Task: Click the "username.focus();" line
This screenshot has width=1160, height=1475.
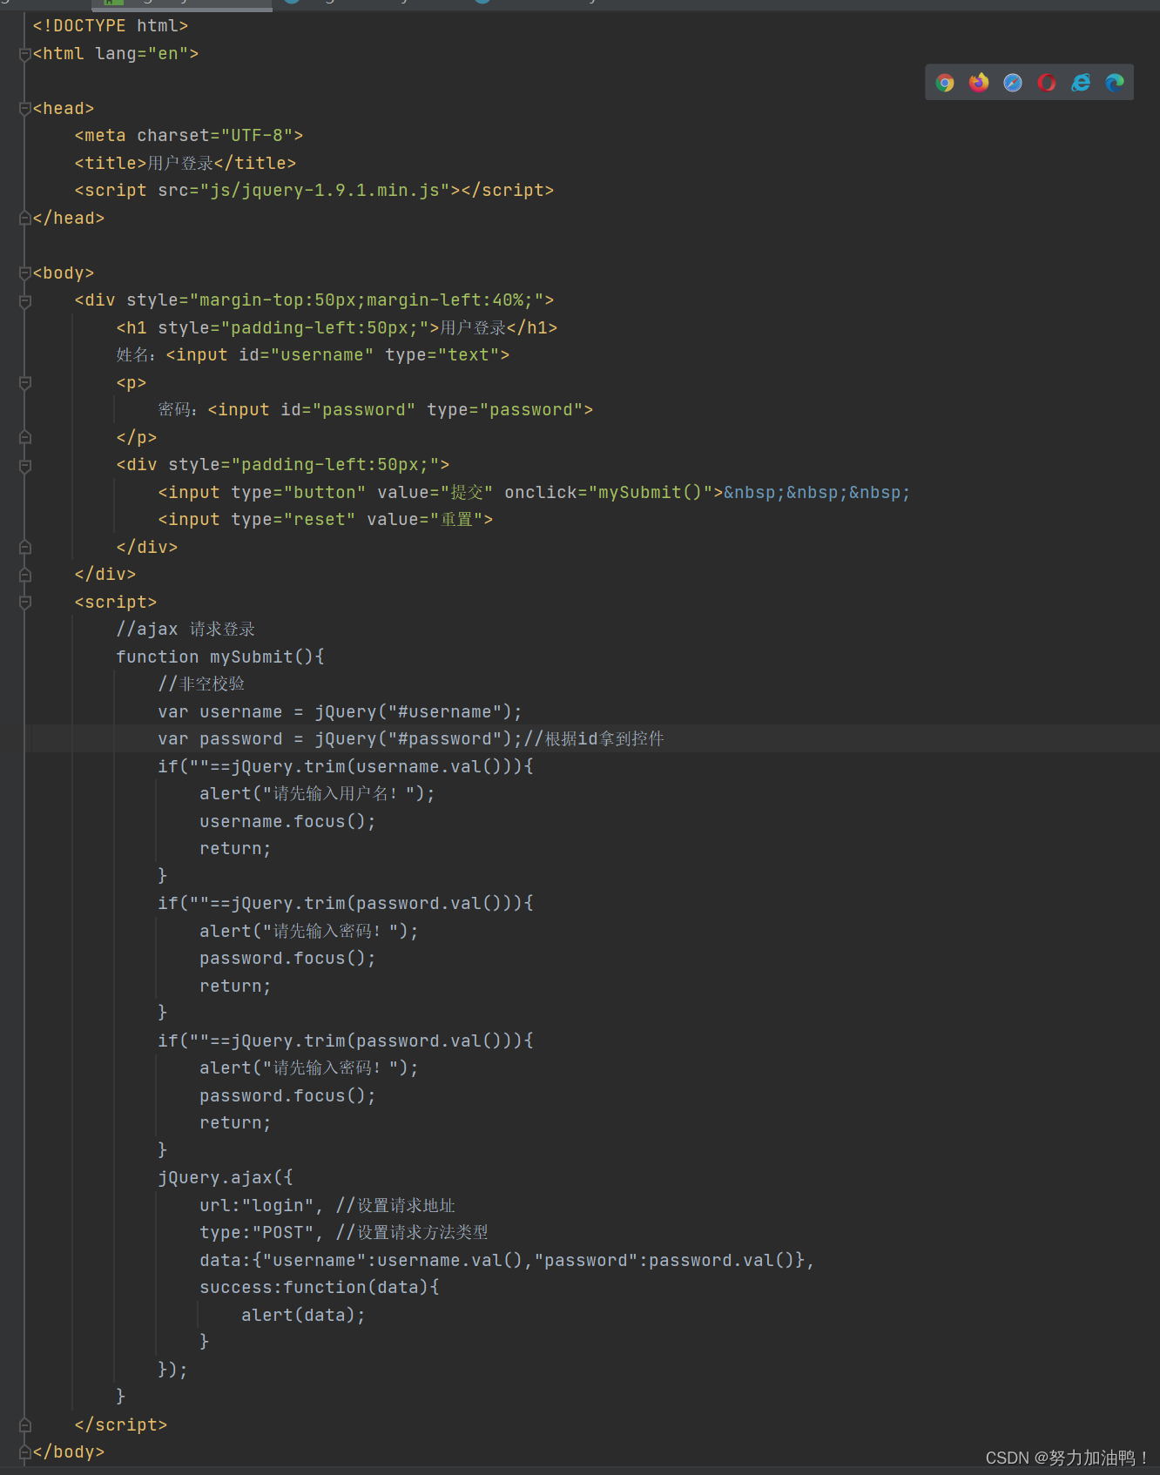Action: 288,822
